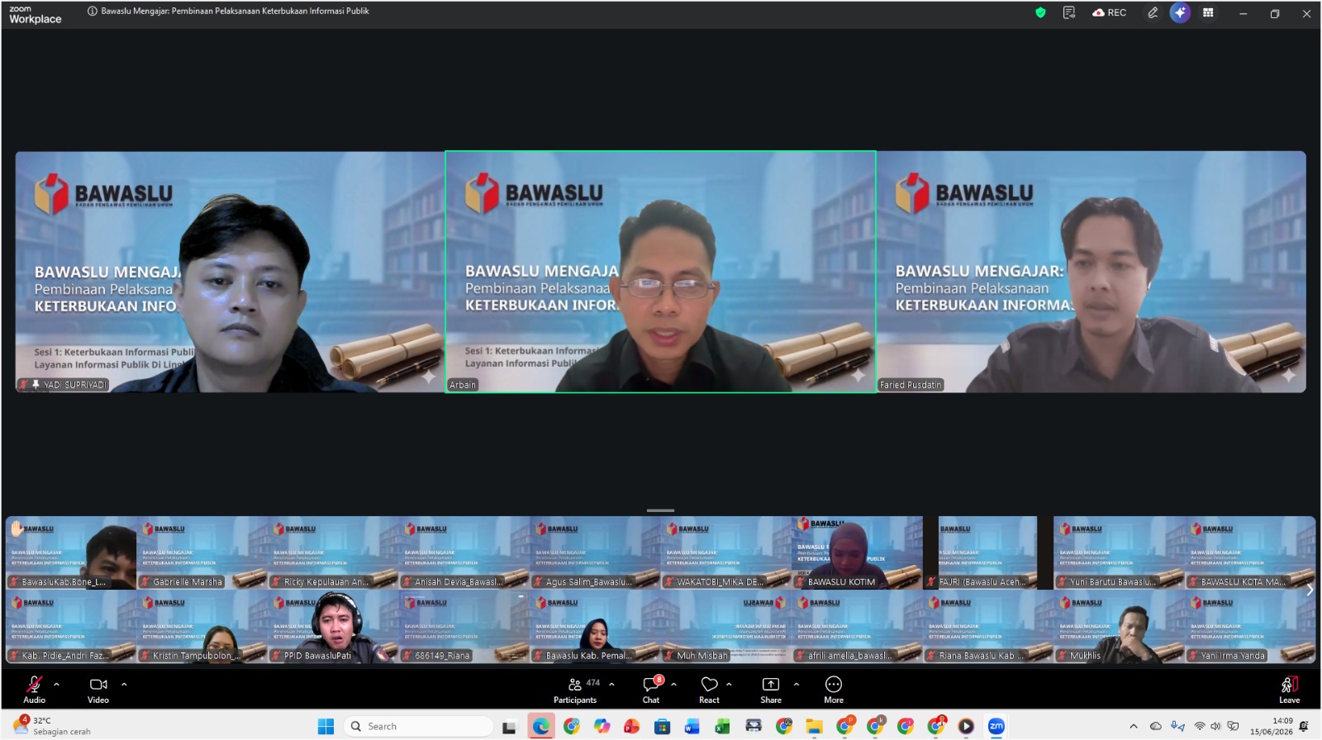Open the meeting info icon beside the title

(93, 12)
